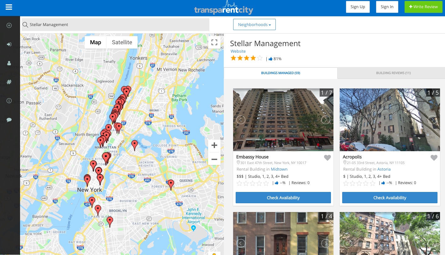445x255 pixels.
Task: Click '$ | Studio, 1, 2, 3, 4+ Bed'
Action: tap(367, 176)
